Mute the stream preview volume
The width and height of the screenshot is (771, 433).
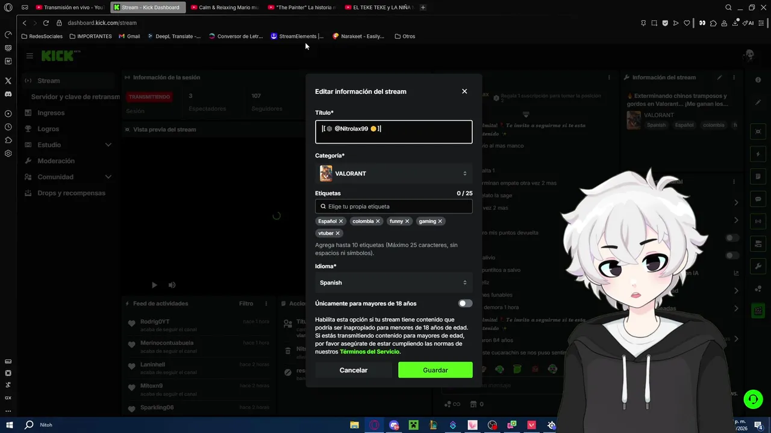point(172,285)
